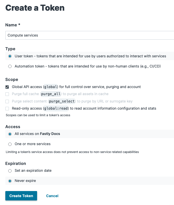Choose the "One or more services" option
The height and width of the screenshot is (205, 174).
10,144
